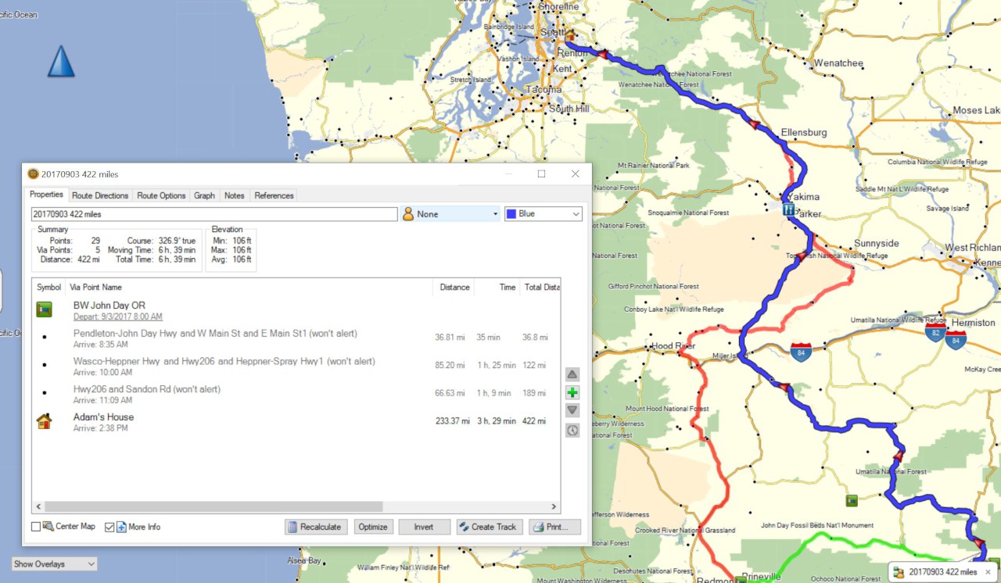Select the Adam's House home symbol icon
The width and height of the screenshot is (1001, 583).
(45, 422)
